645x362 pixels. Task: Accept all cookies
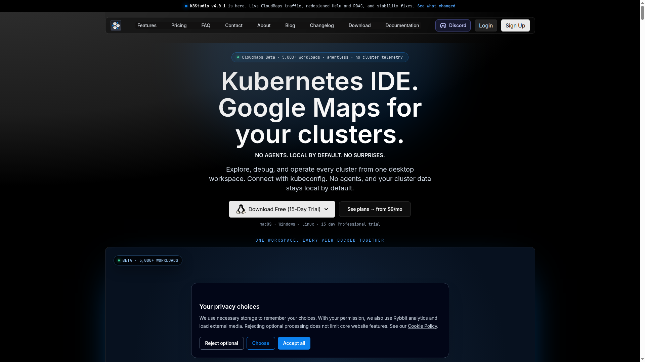tap(294, 343)
